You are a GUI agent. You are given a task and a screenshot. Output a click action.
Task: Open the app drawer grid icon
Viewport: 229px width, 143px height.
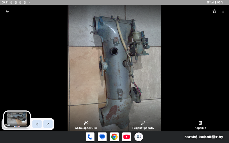pos(139,137)
